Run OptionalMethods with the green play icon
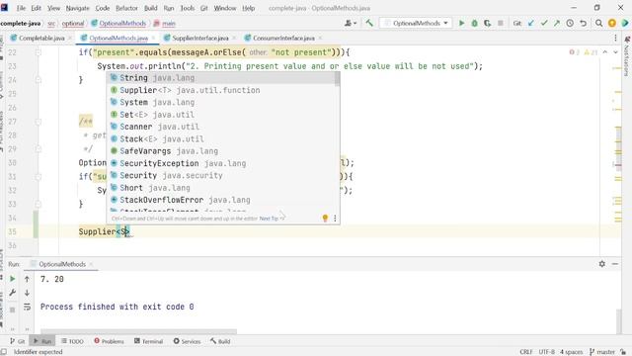 [x=461, y=24]
